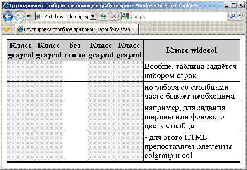Click the header cell 'Класс widecol'

click(192, 50)
